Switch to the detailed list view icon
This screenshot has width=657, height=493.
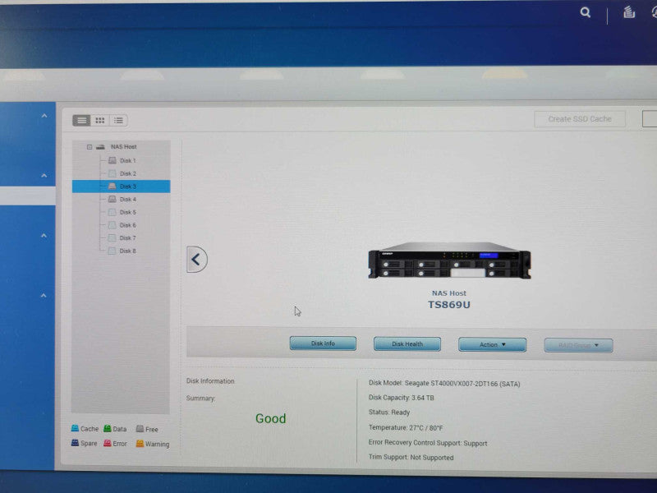click(81, 121)
